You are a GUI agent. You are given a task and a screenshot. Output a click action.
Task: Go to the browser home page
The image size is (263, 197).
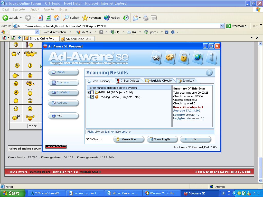(x=57, y=18)
